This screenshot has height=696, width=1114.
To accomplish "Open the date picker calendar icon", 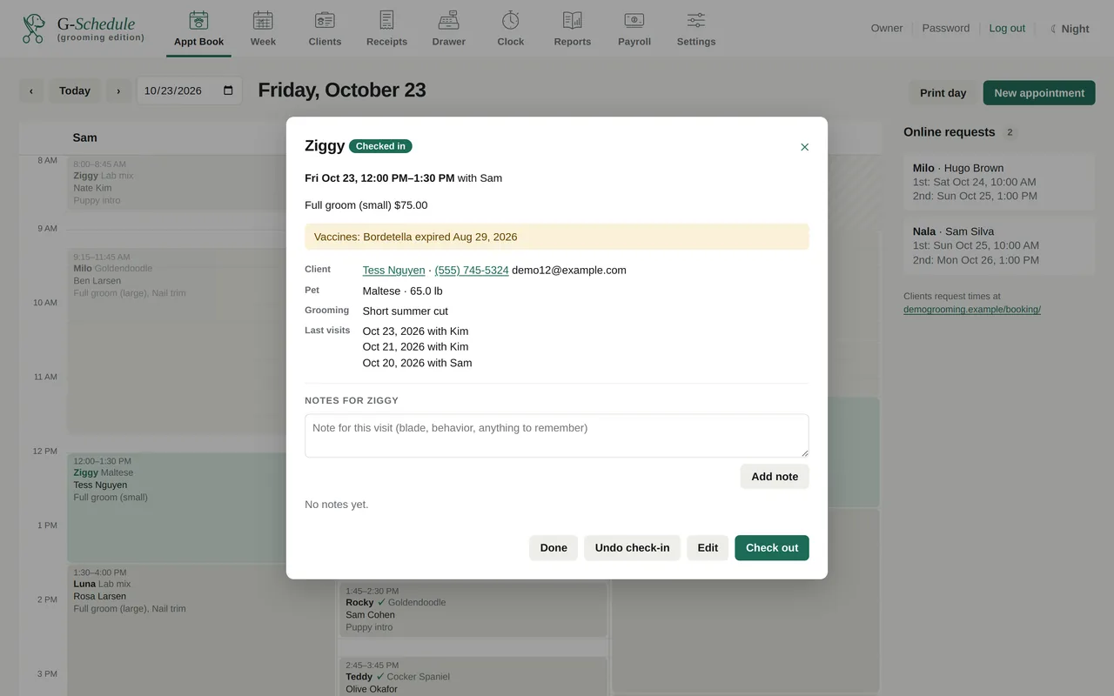I will pyautogui.click(x=229, y=90).
